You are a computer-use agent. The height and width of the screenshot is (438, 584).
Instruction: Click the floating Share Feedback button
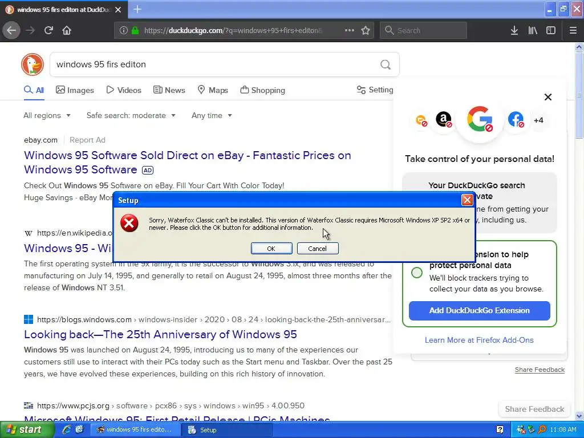coord(534,409)
